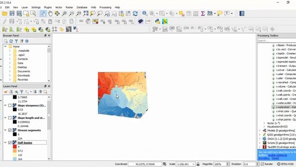Select r.water.outlet algorithm

click(x=284, y=103)
